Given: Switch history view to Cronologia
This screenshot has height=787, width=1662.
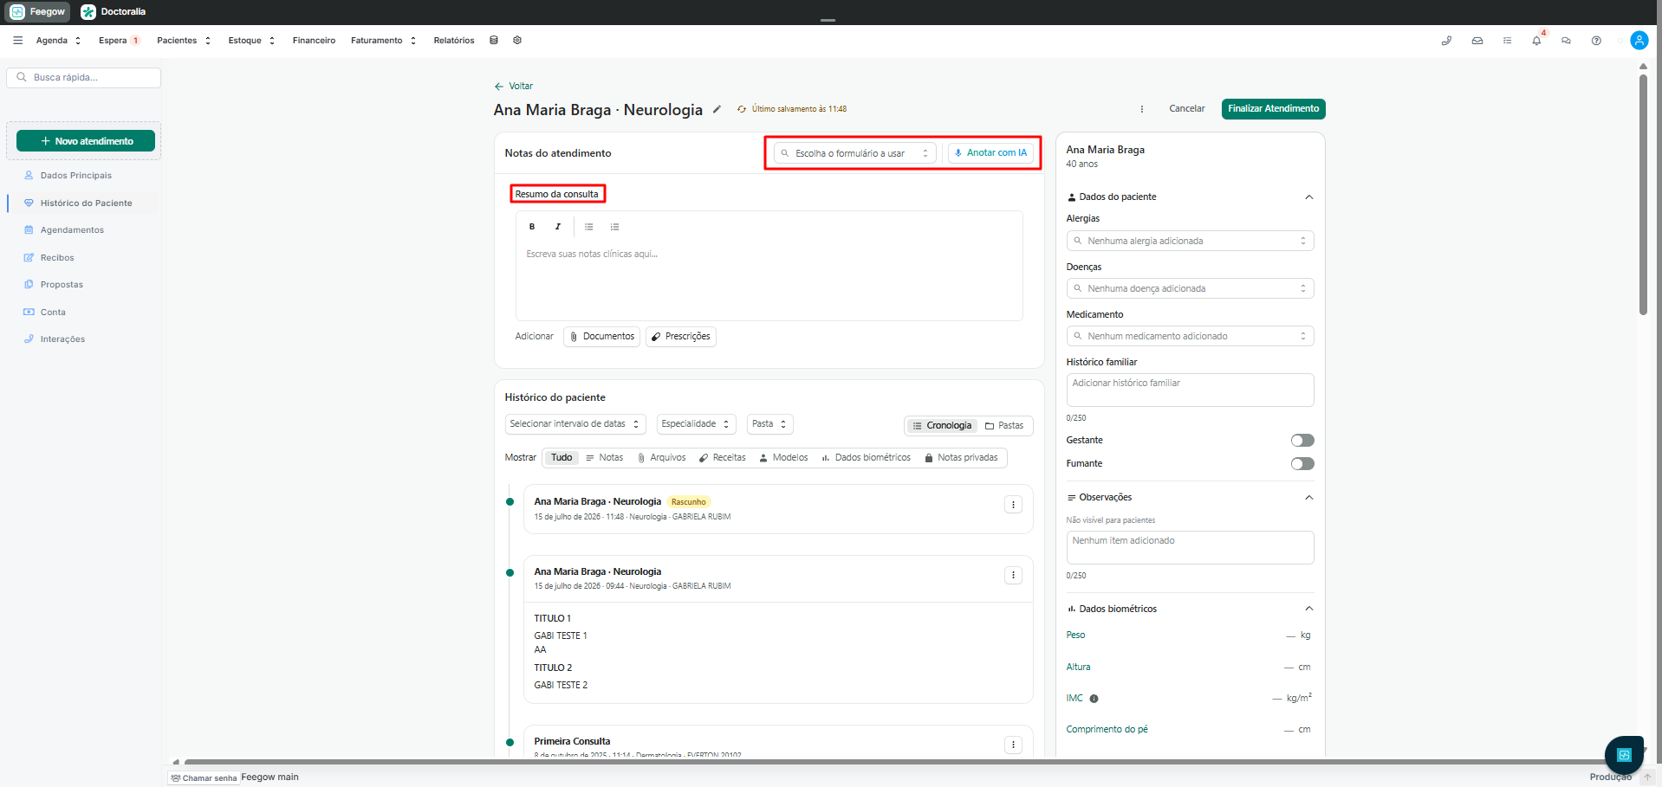Looking at the screenshot, I should [942, 425].
